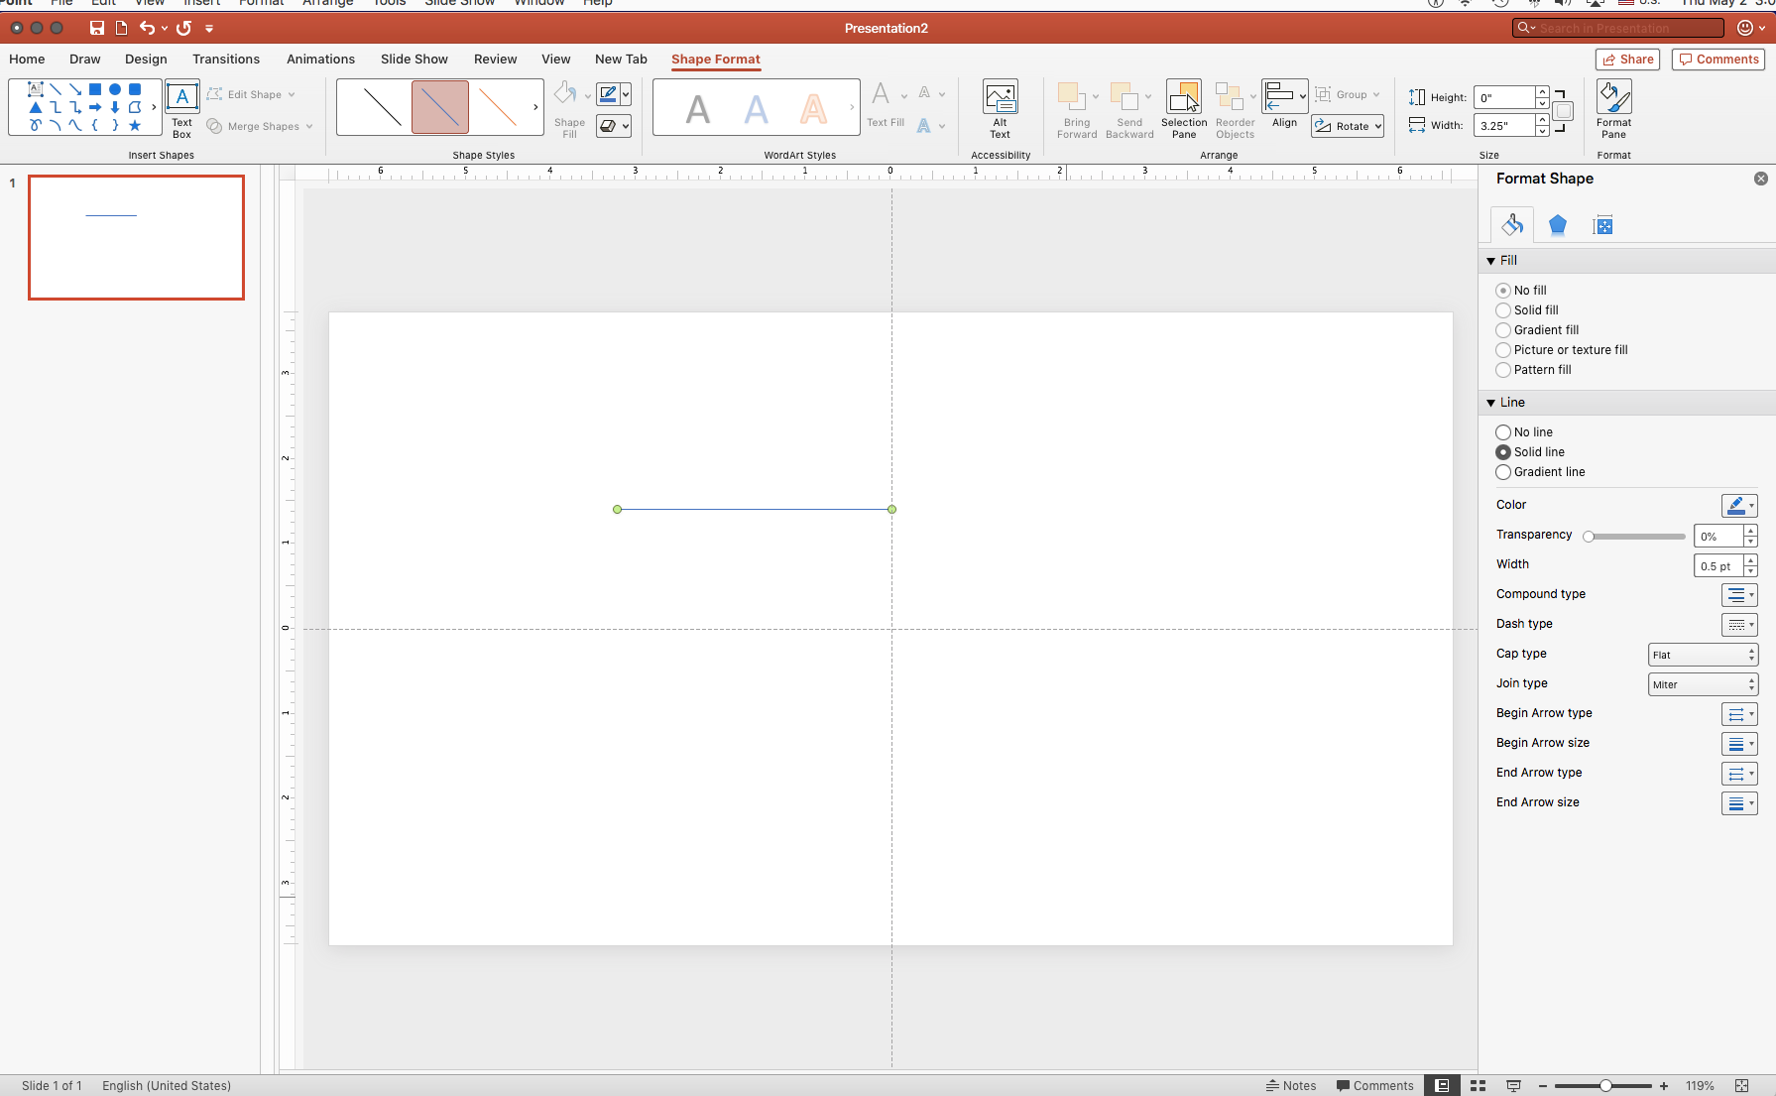This screenshot has height=1096, width=1776.
Task: Click the Shape Outline pen icon
Action: (609, 95)
